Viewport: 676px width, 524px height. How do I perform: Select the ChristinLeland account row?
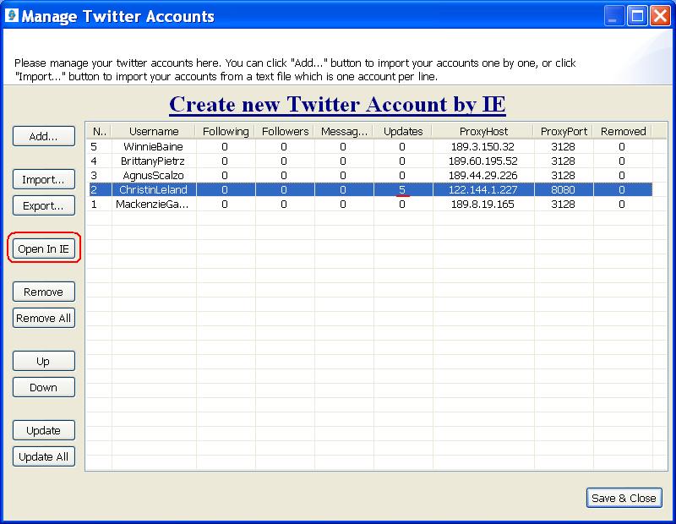point(371,190)
